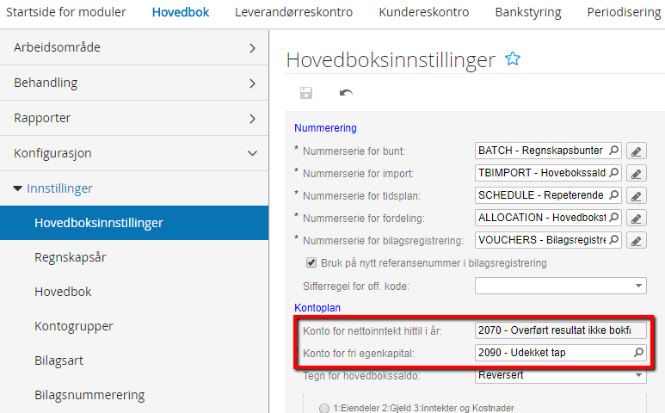Open lookup for Nummerserie for bunt
The width and height of the screenshot is (665, 413).
point(613,150)
